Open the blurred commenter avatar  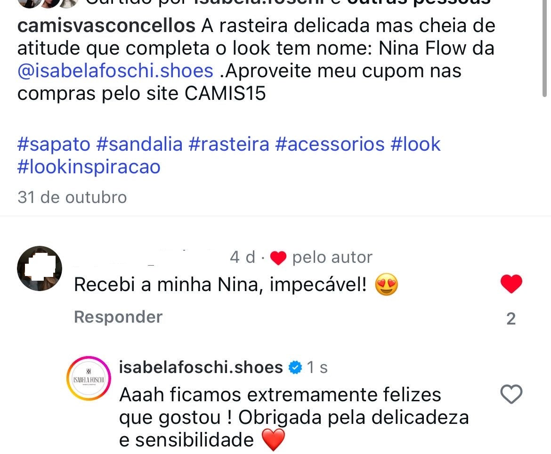[x=40, y=268]
